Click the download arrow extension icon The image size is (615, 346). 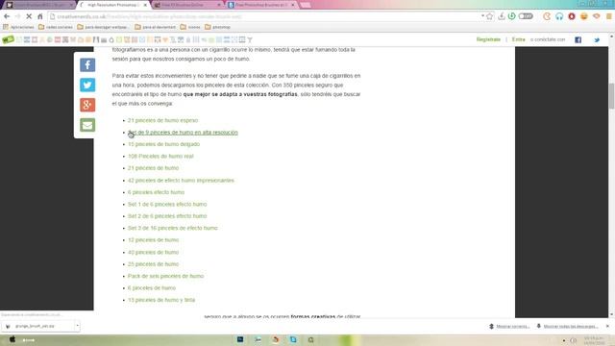point(502,16)
